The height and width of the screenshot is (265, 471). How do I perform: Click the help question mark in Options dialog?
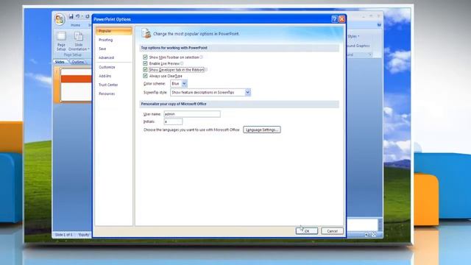334,19
